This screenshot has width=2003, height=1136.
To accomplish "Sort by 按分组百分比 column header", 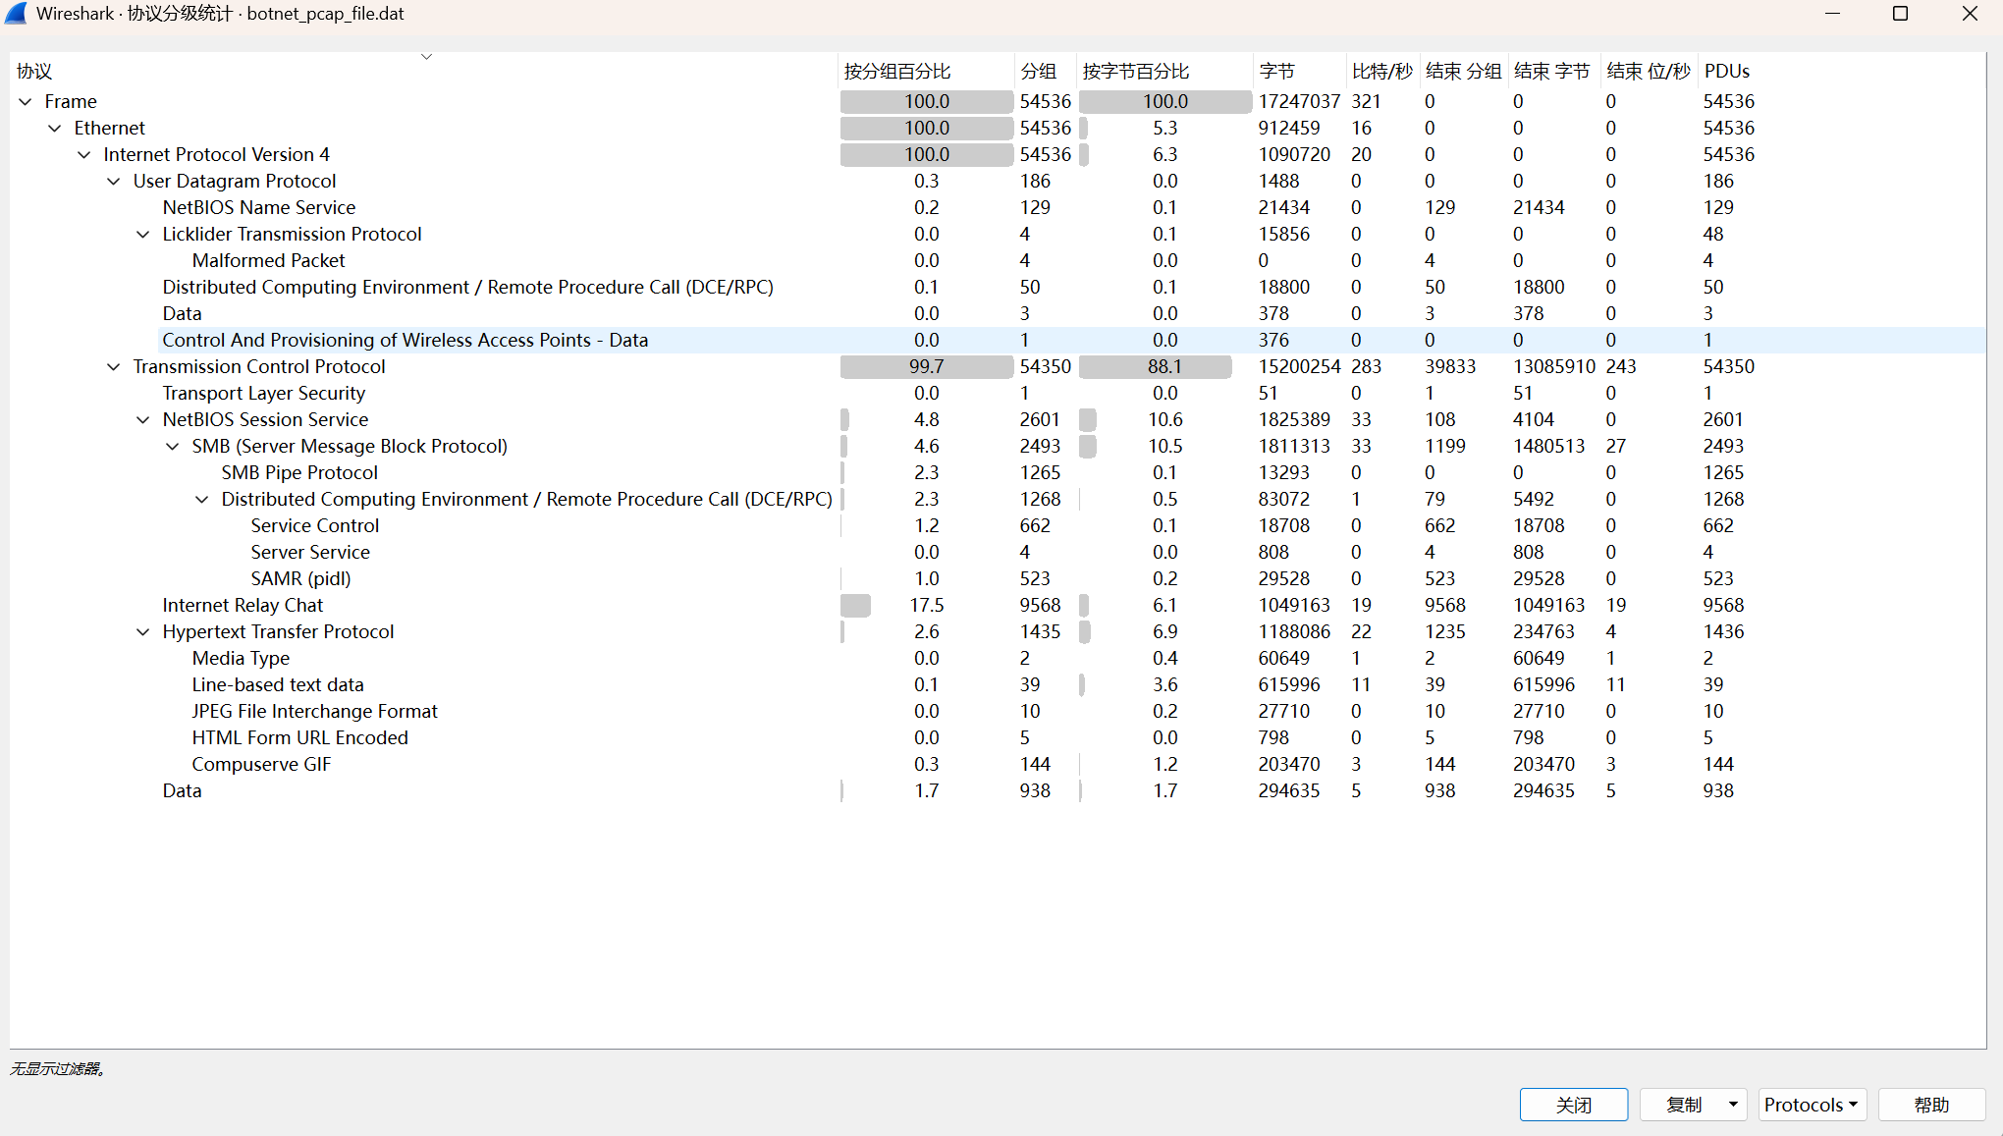I will tap(896, 72).
